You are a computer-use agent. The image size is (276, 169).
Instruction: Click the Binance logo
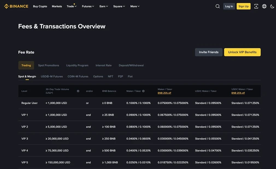[16, 6]
